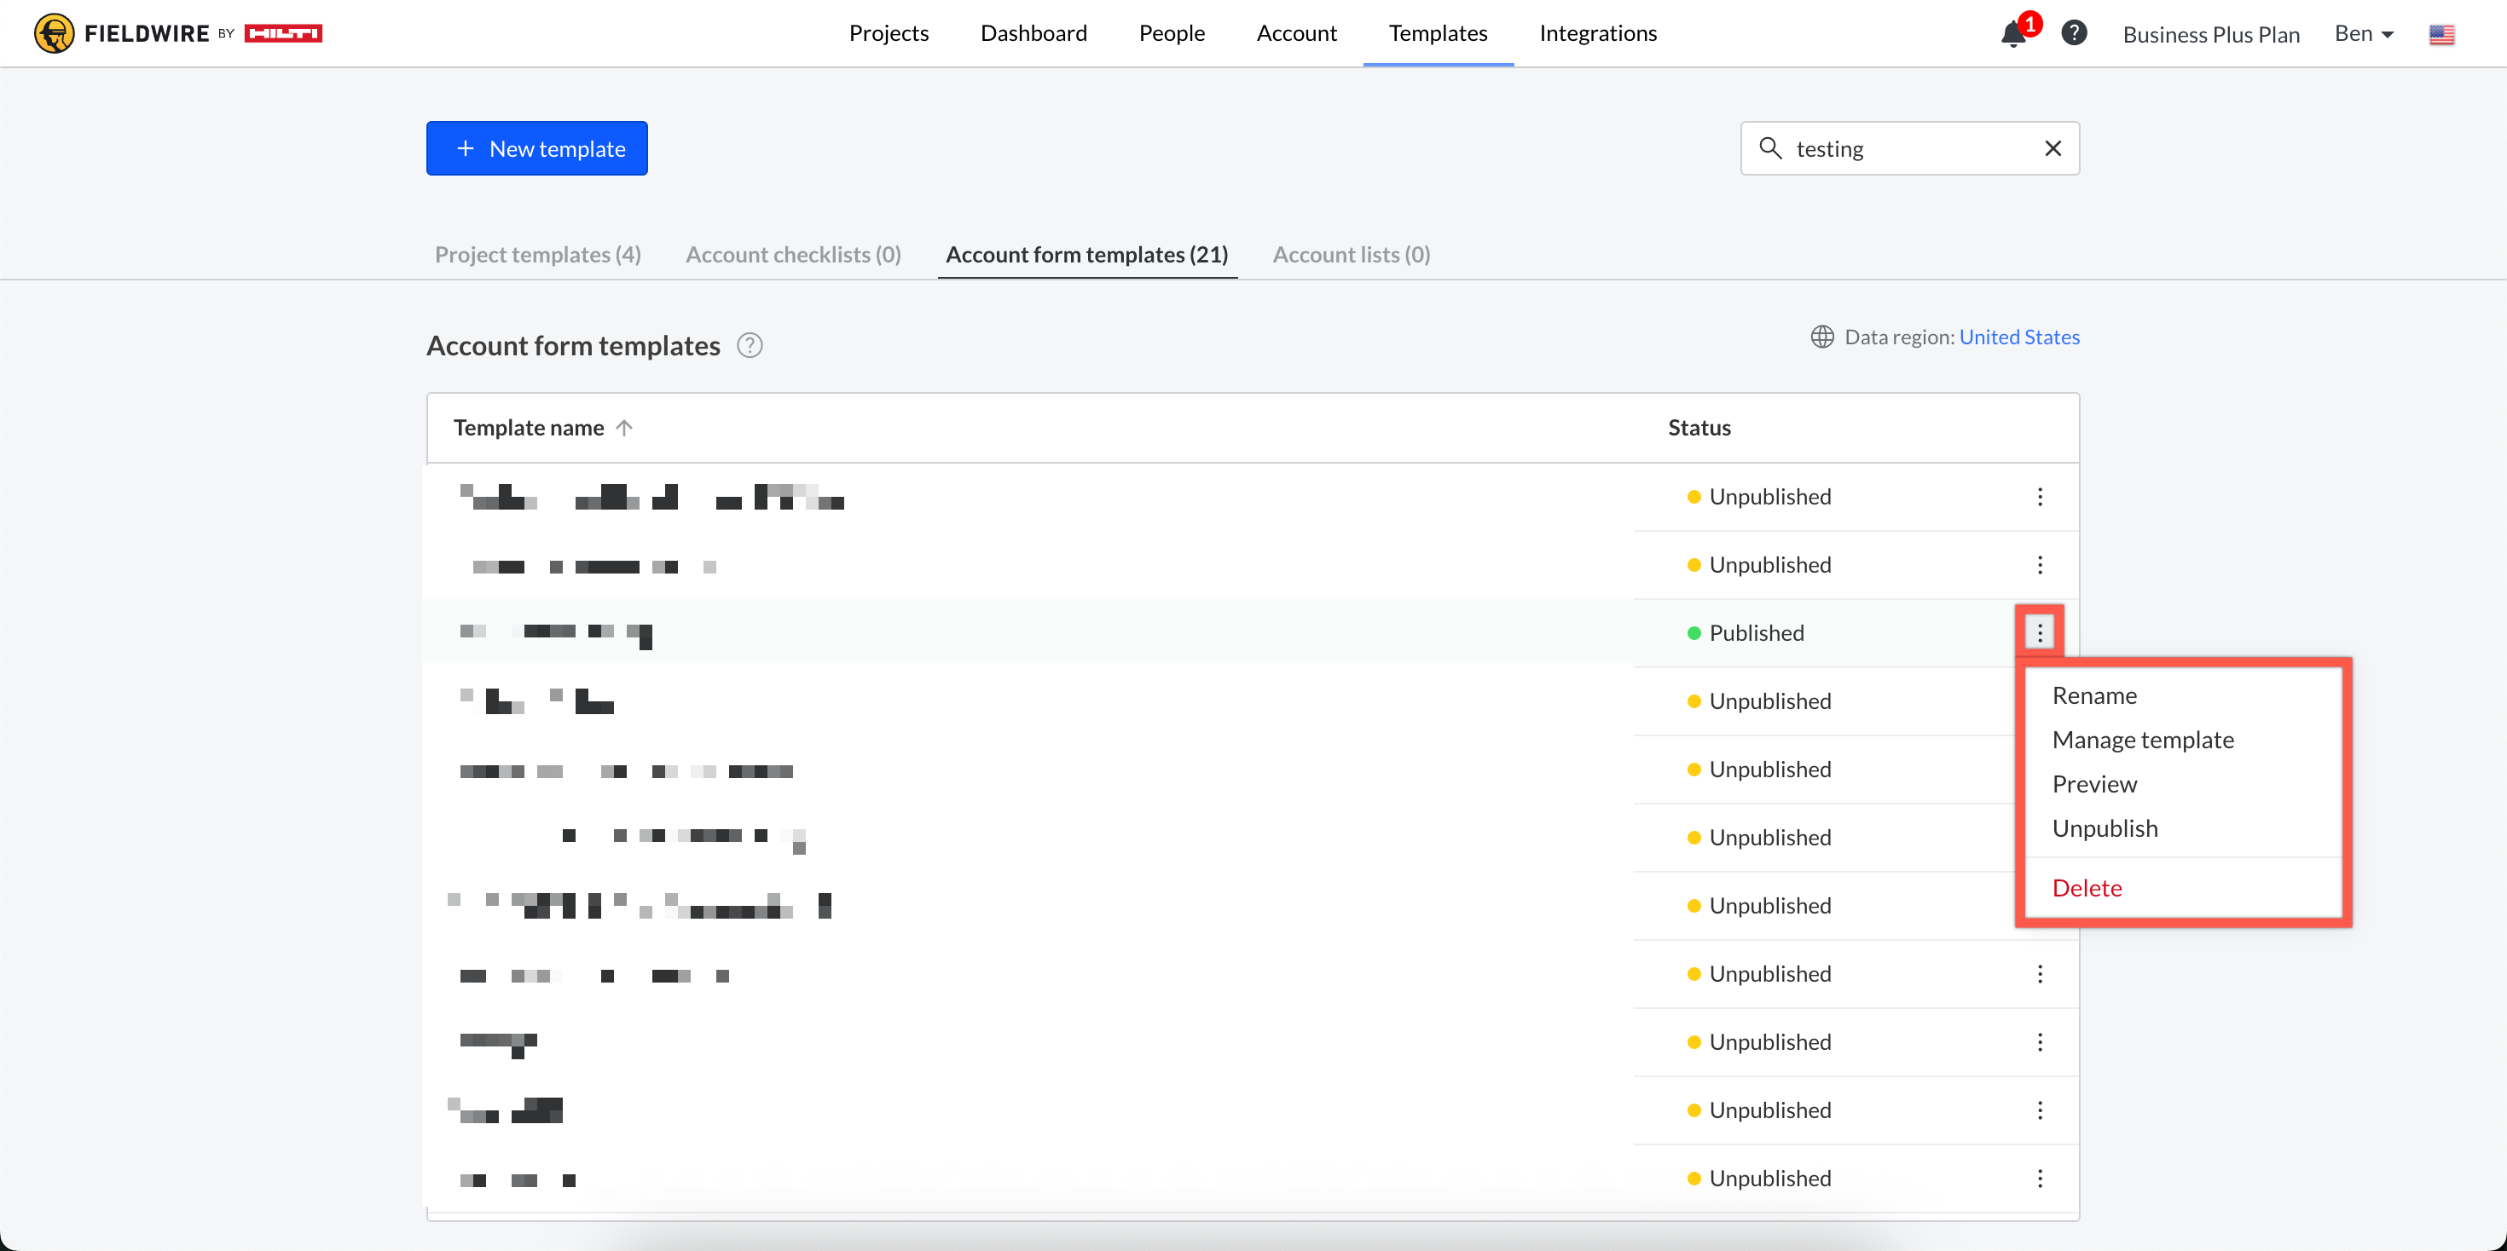Expand the Ben user dropdown

[2363, 34]
